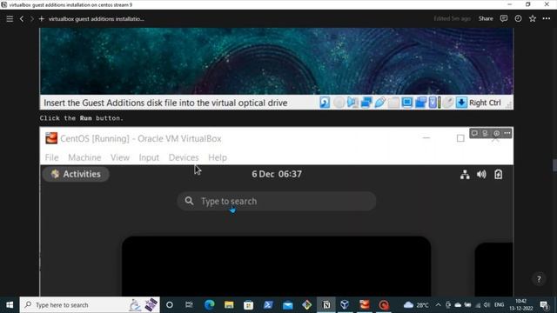Add a comment using the image hover toolbar

474,133
